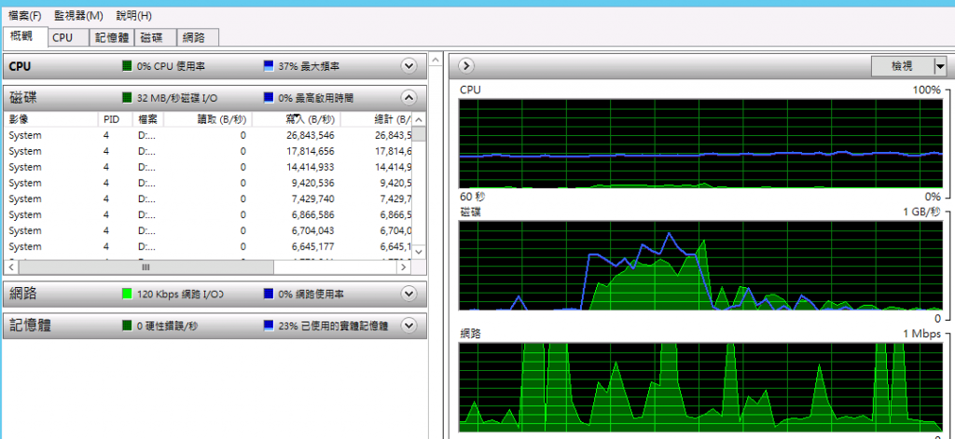Click the CPU usage graph
Viewport: 955px width, 439px height.
click(x=699, y=144)
